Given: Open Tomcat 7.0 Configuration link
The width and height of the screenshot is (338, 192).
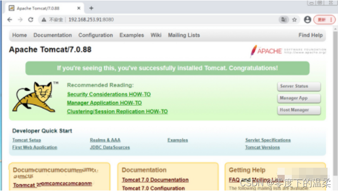Looking at the screenshot, I should (153, 188).
